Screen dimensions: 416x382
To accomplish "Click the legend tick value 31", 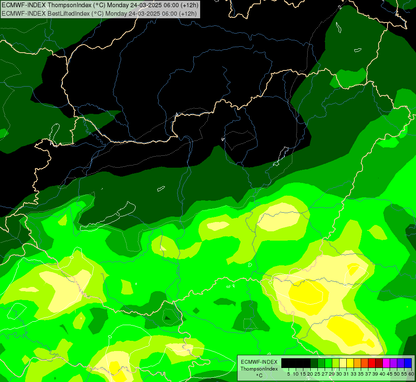I will point(346,374).
